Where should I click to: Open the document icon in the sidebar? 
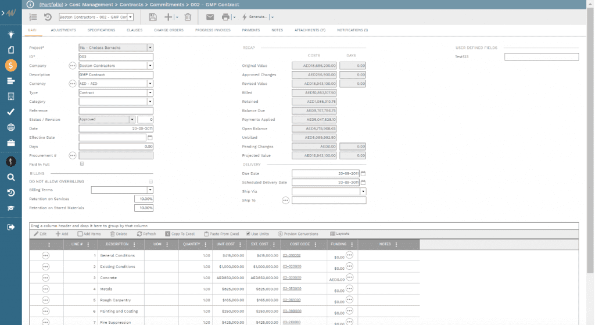point(11,50)
